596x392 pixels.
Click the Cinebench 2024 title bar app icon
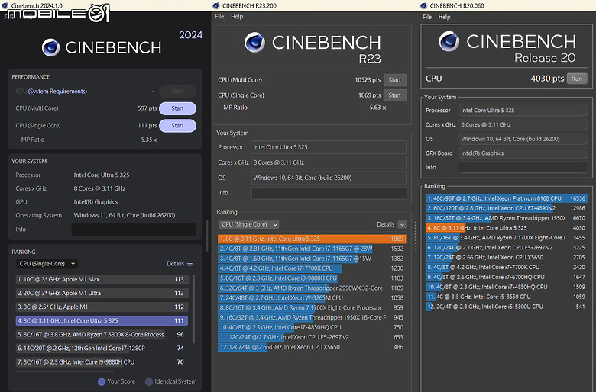coord(5,5)
